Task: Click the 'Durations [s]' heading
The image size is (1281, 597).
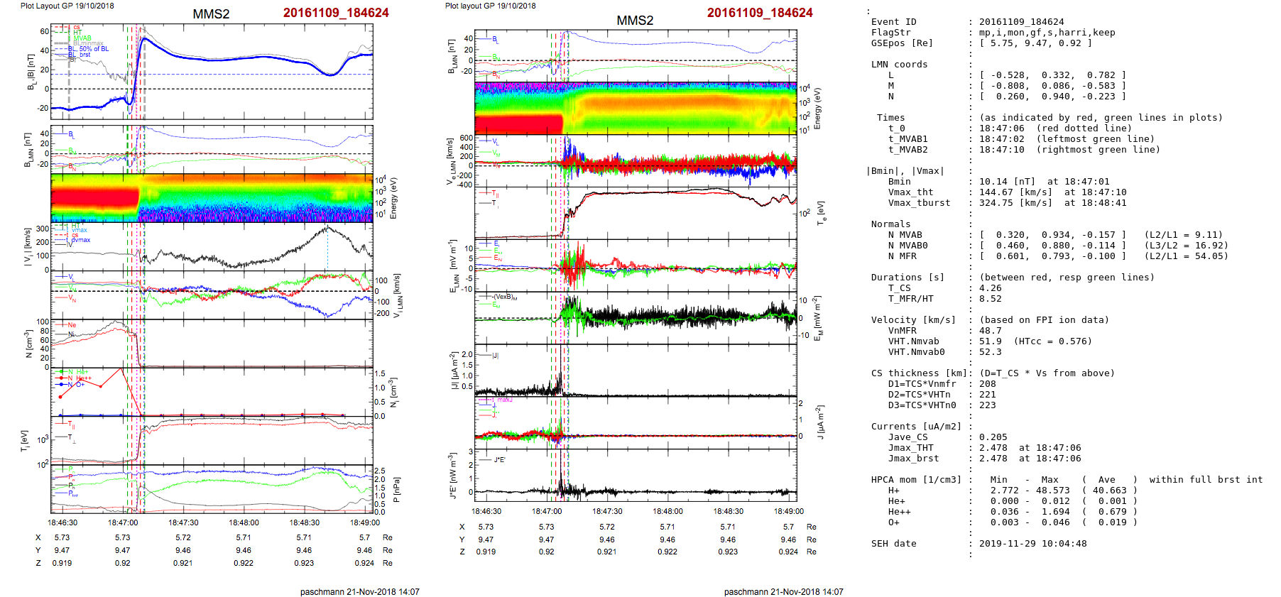Action: pos(907,278)
